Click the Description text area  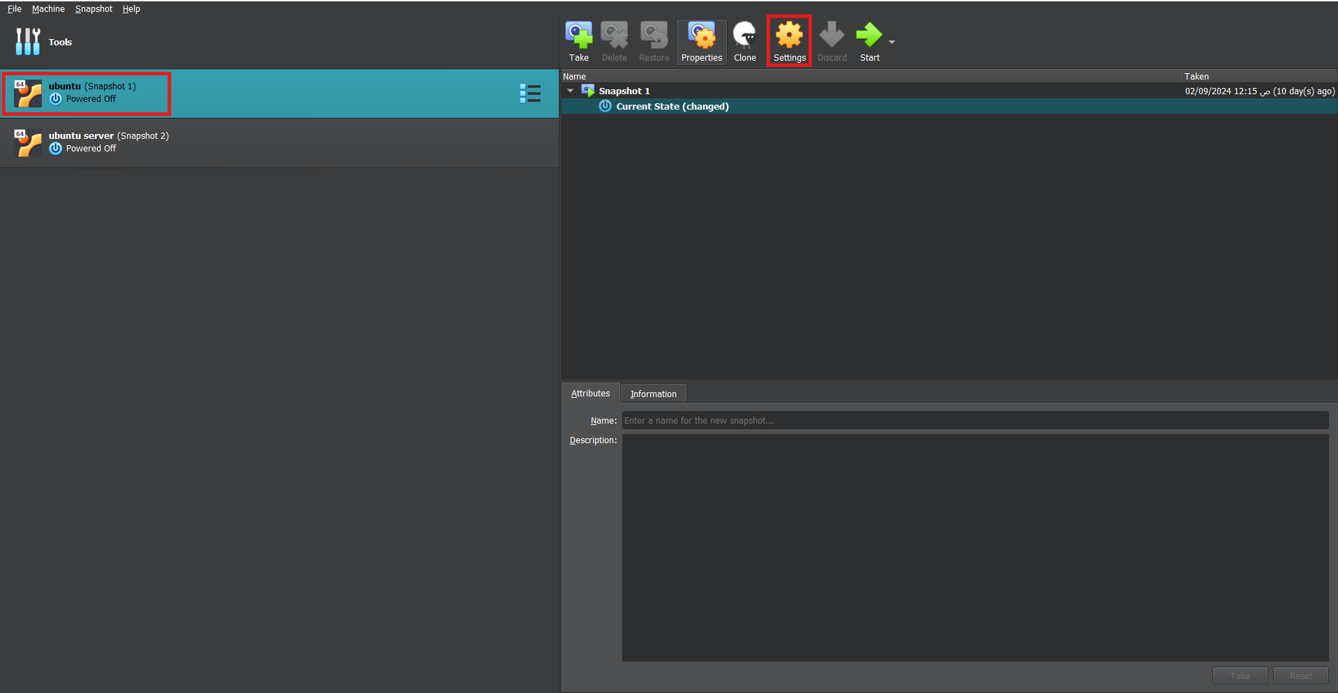pos(975,548)
